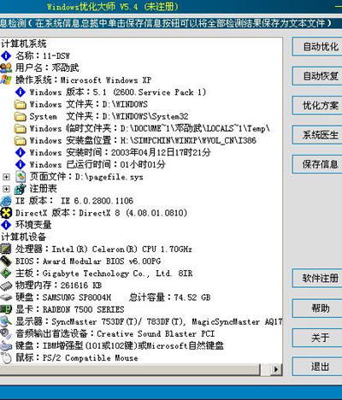The image size is (342, 400).
Task: Select the row 用户名:邓劲武
Action: (47, 68)
